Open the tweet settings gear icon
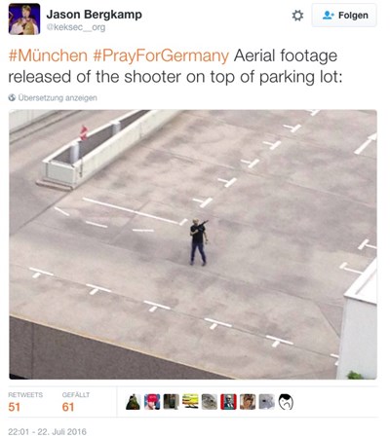Image resolution: width=390 pixels, height=438 pixels. (297, 16)
